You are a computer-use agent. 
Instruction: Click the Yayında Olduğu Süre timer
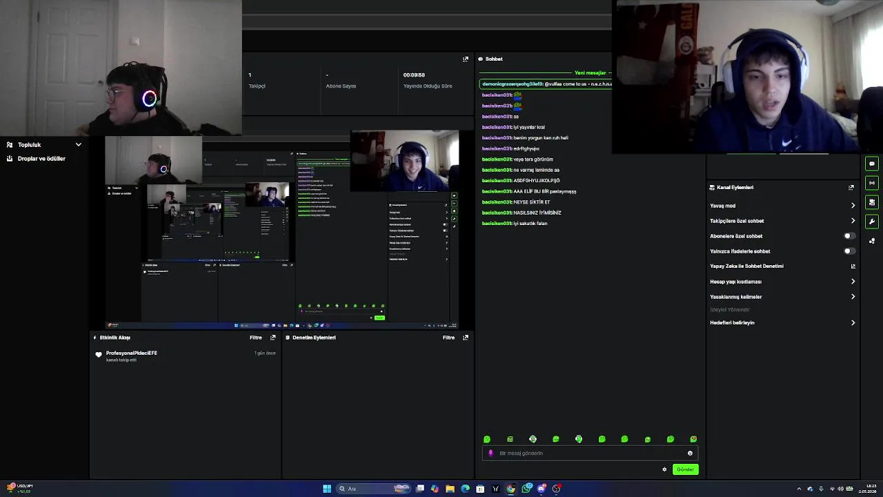point(428,80)
